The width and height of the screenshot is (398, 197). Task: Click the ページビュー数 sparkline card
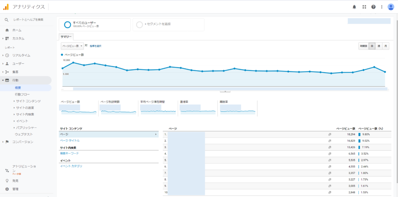(x=79, y=108)
